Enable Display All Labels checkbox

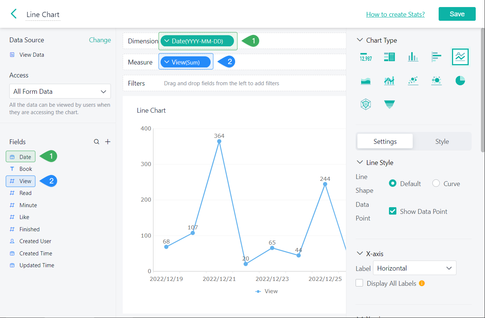[359, 283]
